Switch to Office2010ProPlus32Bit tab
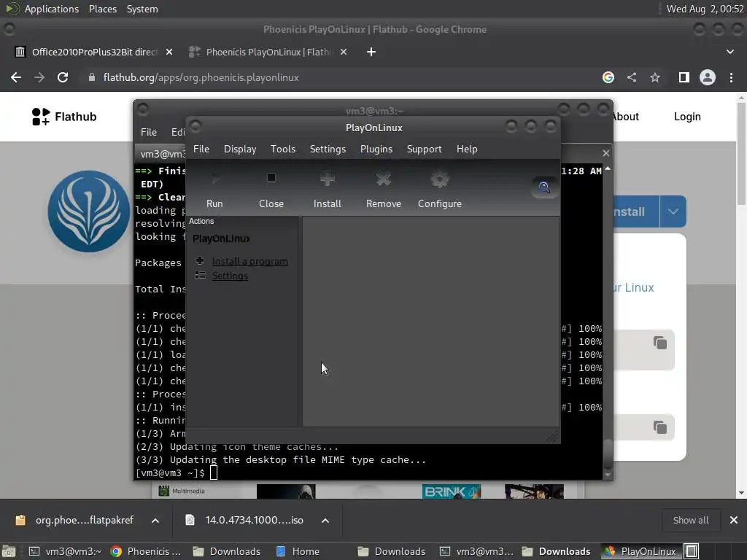The image size is (747, 560). (x=94, y=52)
